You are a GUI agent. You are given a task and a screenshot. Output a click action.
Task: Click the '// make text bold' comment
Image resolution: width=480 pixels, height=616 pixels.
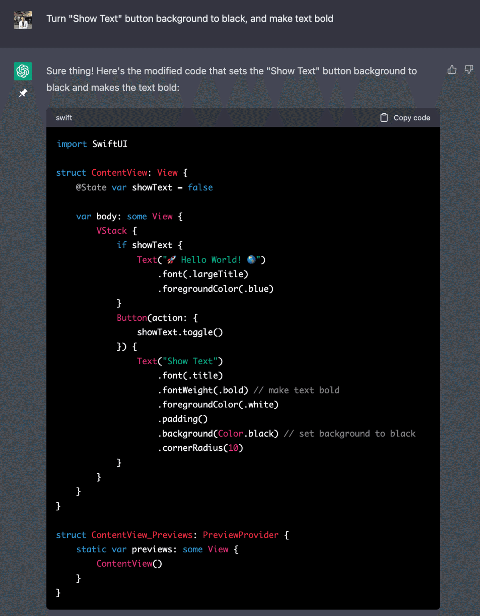pos(296,390)
